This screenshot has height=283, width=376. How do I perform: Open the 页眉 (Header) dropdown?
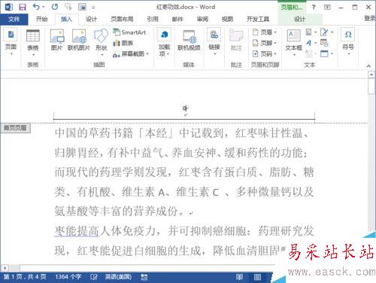265,32
